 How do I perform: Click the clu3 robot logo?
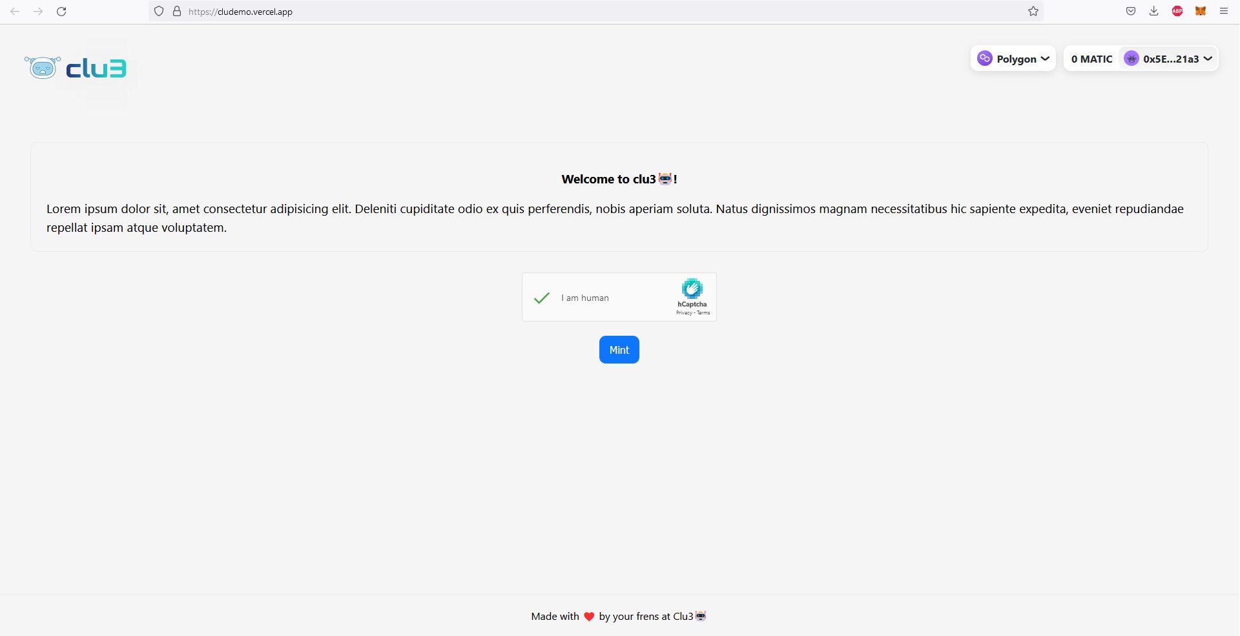(43, 67)
